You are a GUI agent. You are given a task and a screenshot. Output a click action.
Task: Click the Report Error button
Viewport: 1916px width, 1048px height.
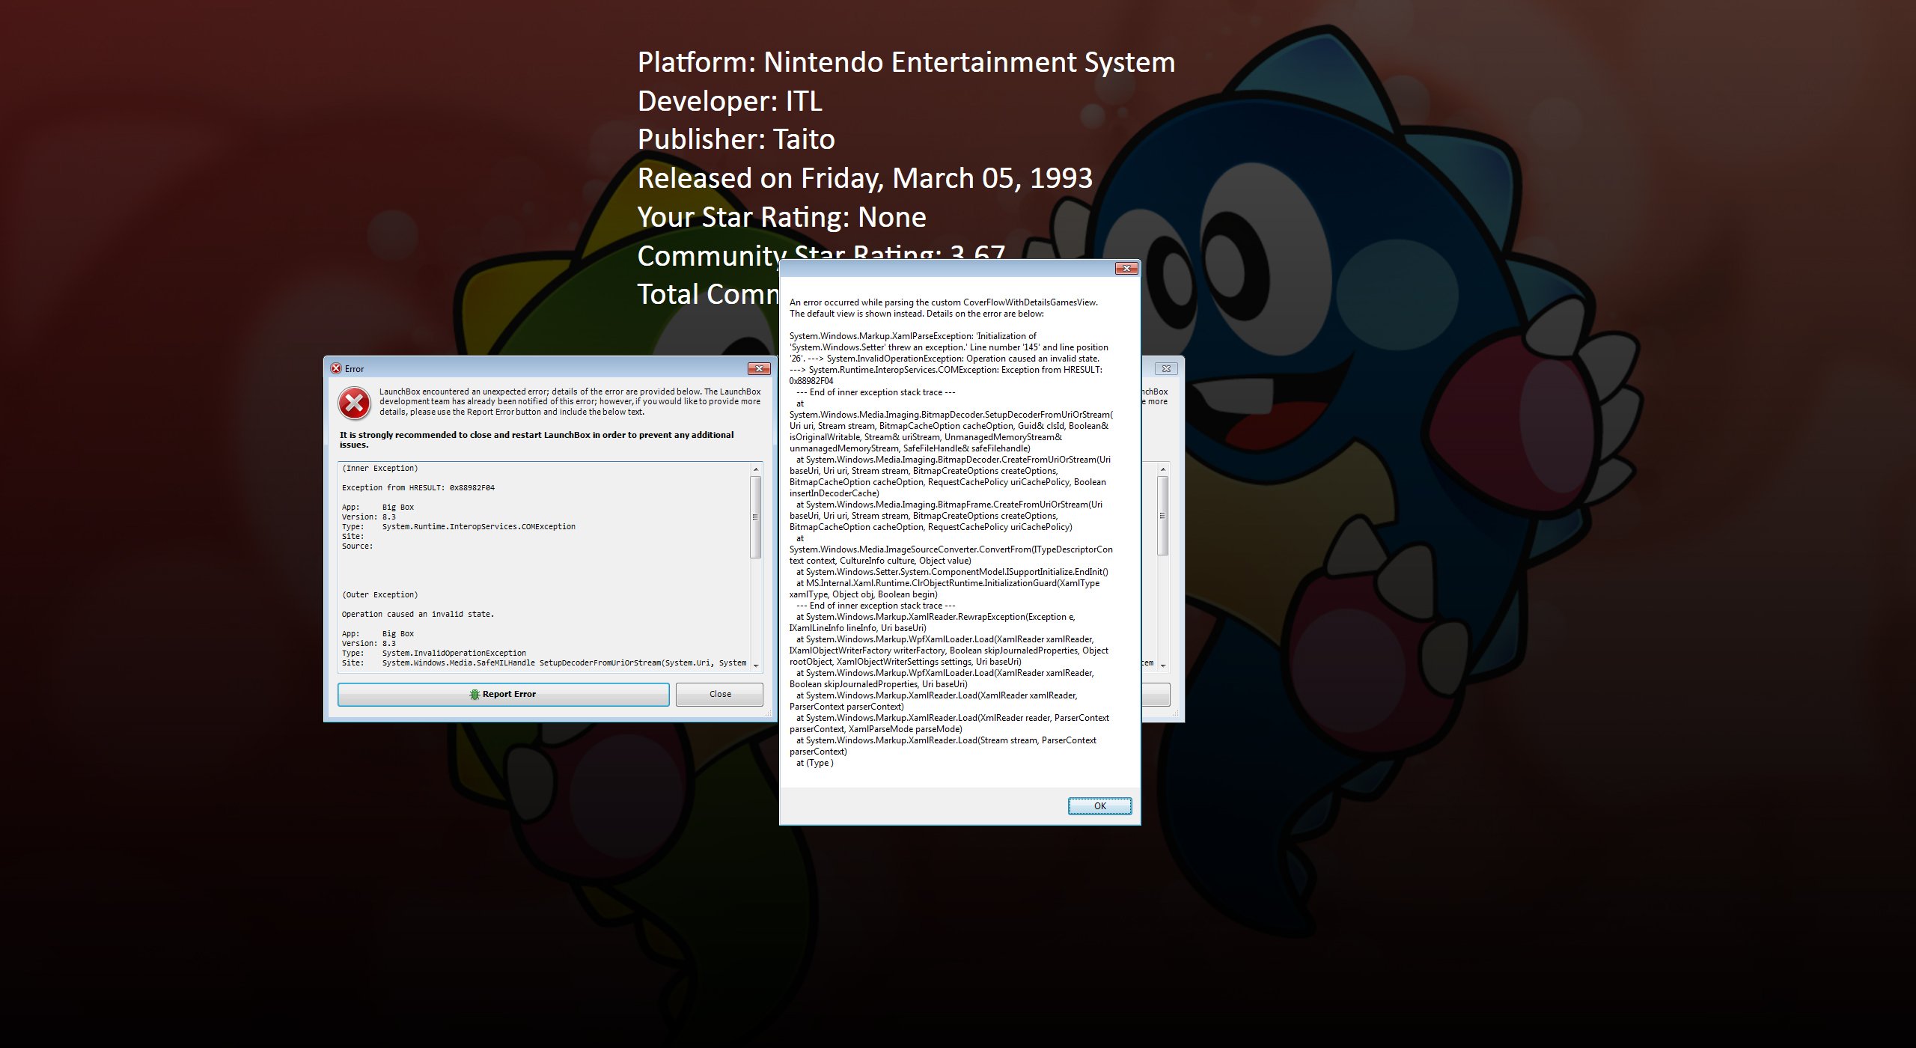coord(503,694)
